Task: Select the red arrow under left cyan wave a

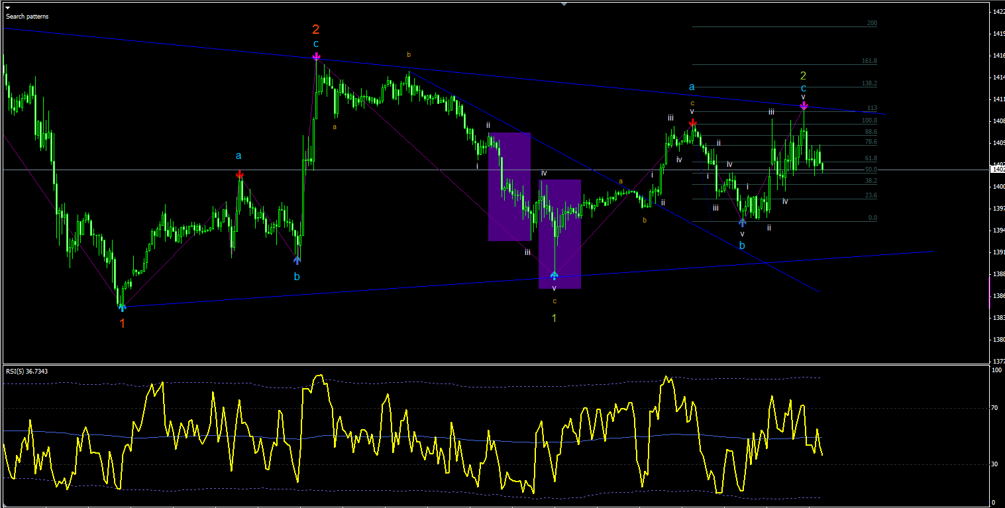Action: [239, 175]
